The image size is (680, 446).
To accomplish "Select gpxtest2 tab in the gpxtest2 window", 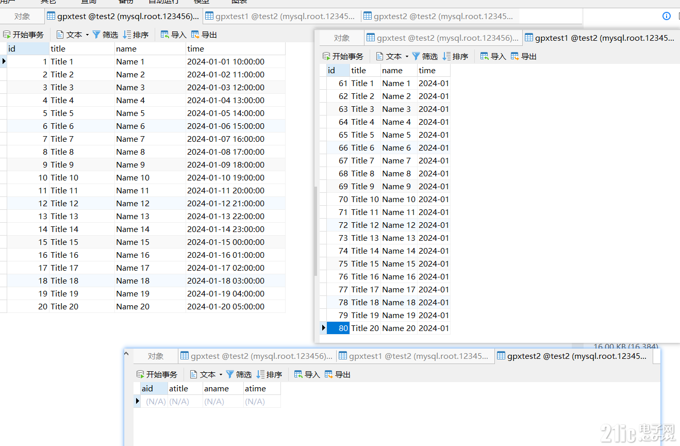I will click(x=573, y=356).
